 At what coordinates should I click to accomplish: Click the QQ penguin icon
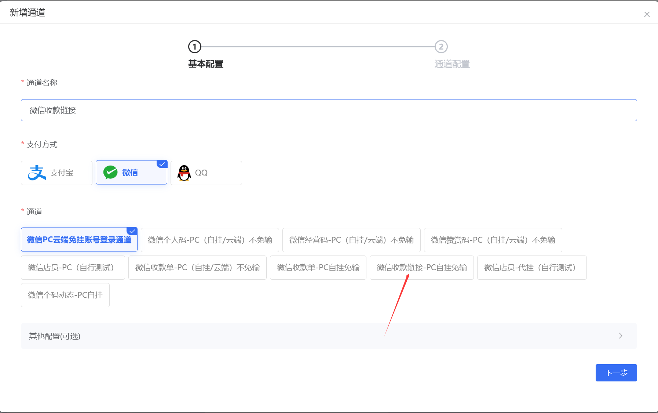coord(184,173)
